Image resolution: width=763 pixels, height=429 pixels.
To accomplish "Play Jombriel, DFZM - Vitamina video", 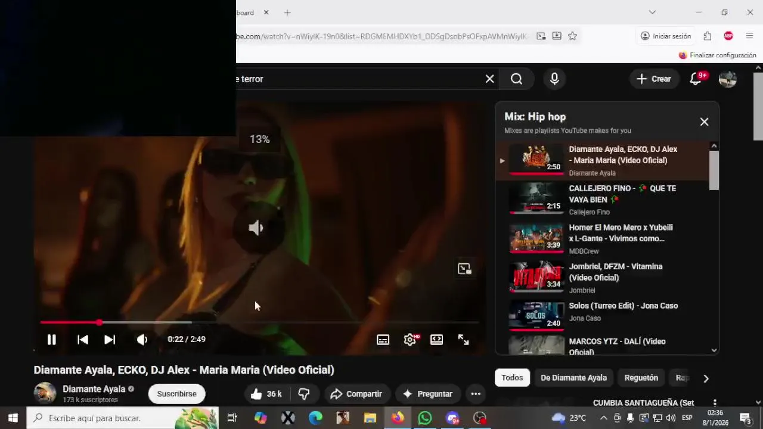I will (x=602, y=278).
